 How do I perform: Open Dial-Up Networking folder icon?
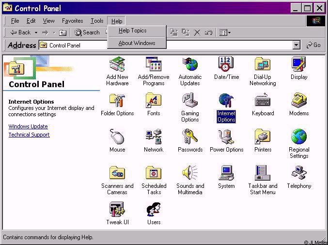point(263,64)
